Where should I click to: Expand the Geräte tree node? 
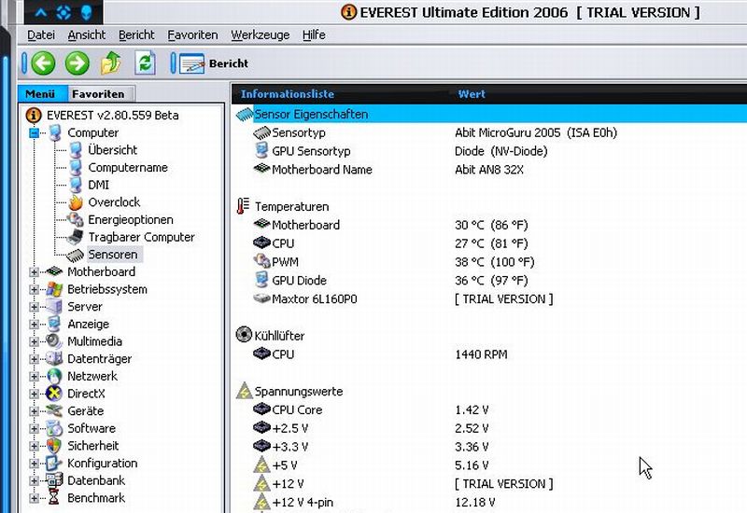(34, 411)
